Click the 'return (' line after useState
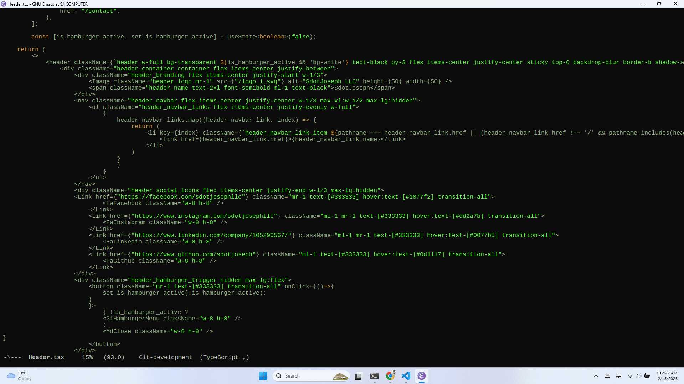This screenshot has height=384, width=684. tap(31, 49)
